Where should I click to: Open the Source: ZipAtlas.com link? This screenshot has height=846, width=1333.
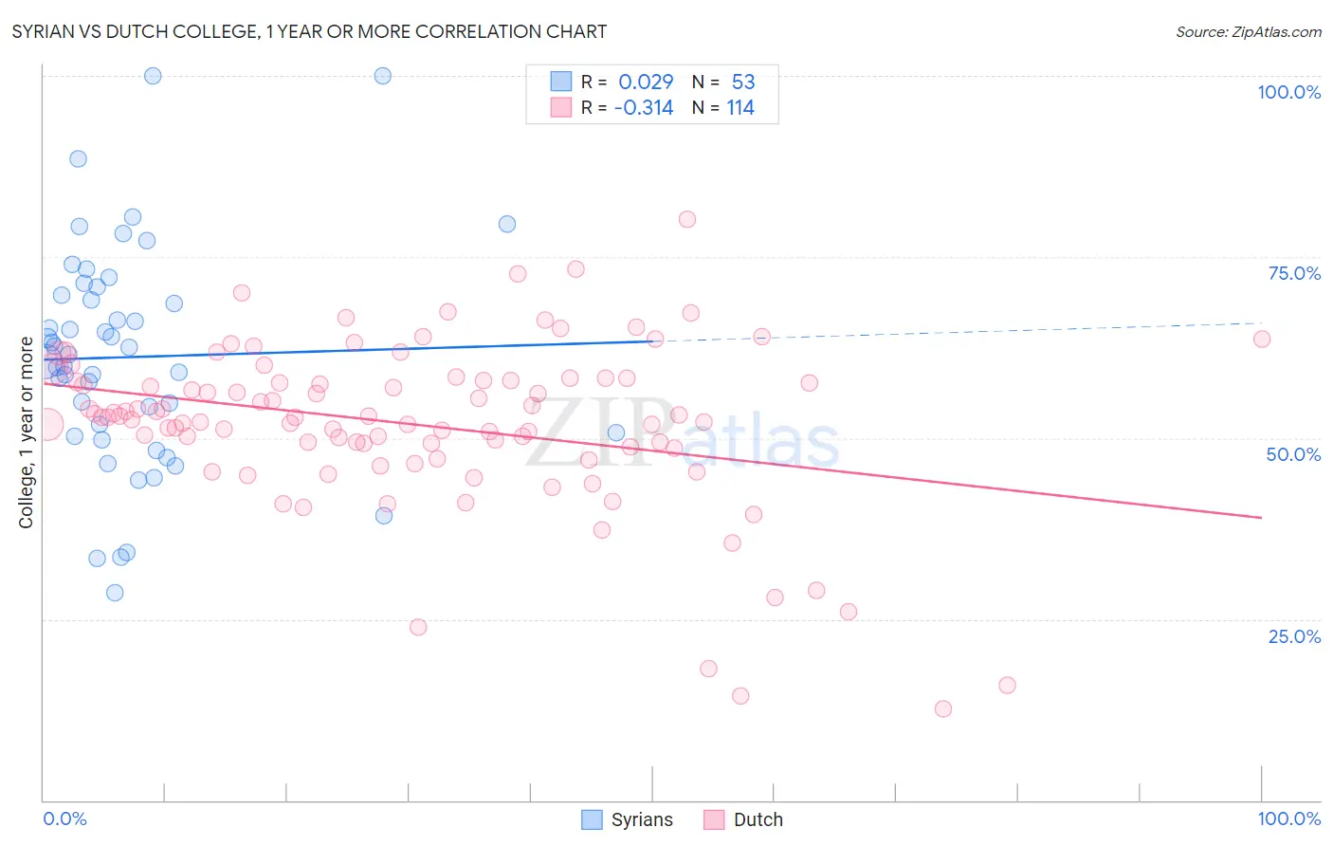pos(1249,31)
